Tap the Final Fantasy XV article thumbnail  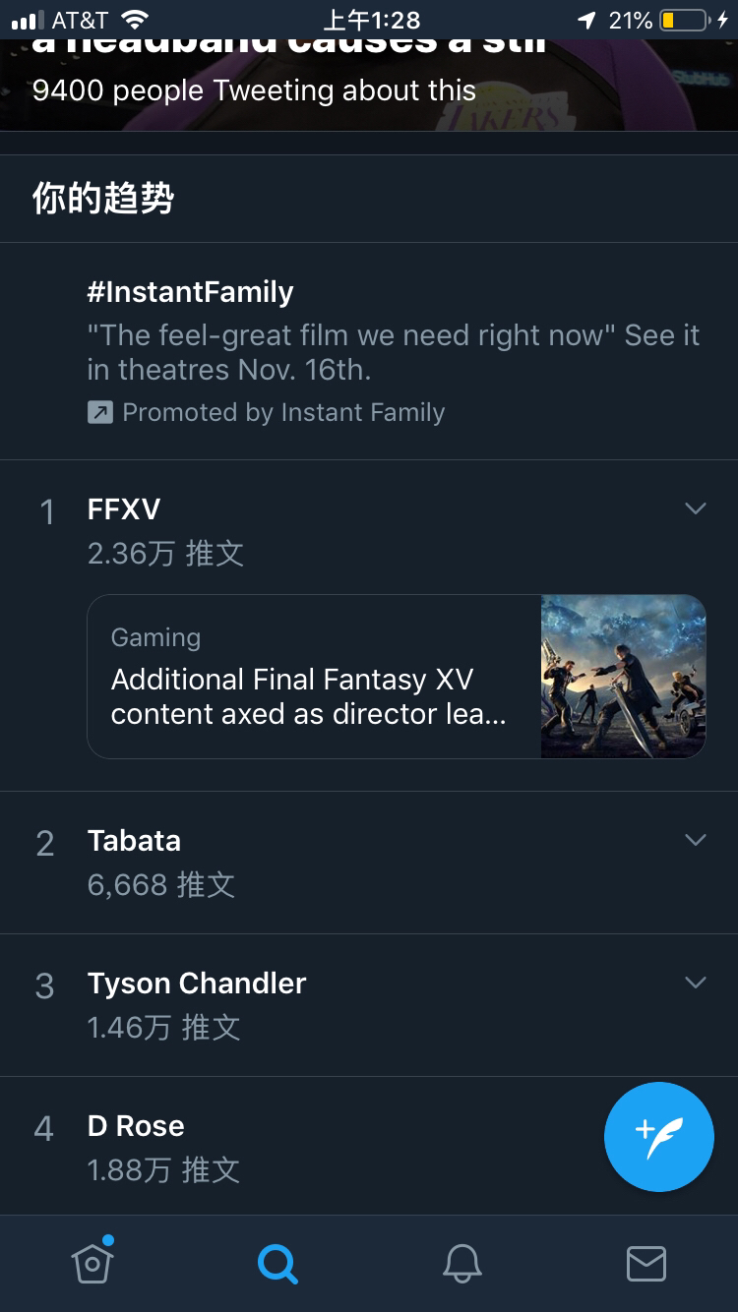(x=623, y=677)
